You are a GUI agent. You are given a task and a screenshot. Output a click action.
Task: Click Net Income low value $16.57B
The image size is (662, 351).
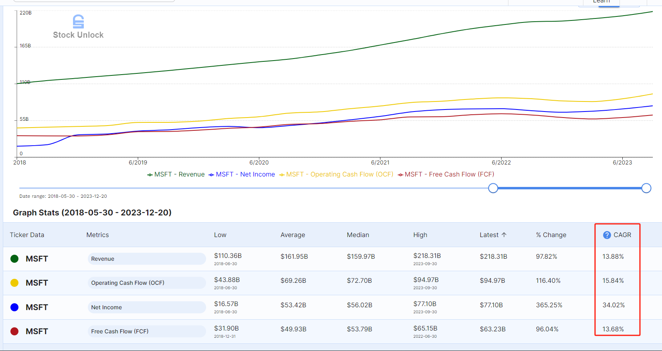[x=226, y=304]
